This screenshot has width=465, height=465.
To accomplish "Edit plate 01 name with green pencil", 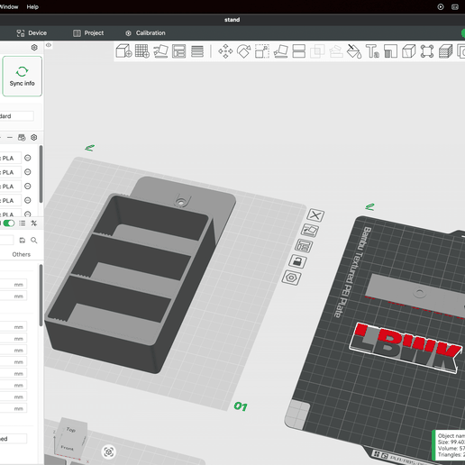I will [x=90, y=148].
